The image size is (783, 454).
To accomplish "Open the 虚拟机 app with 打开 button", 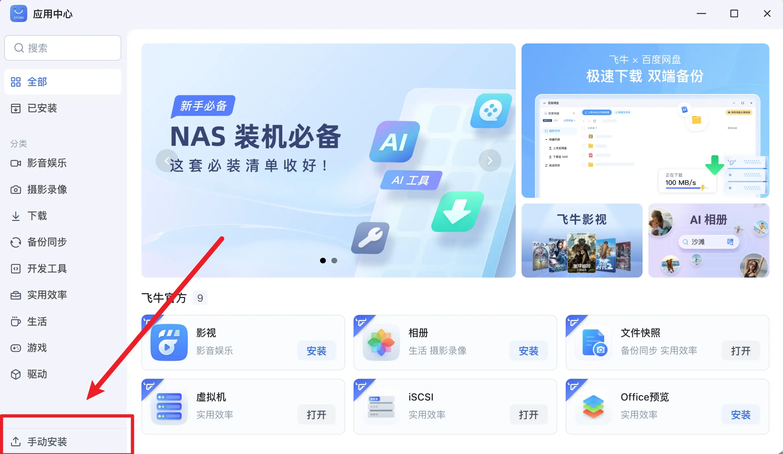I will 316,414.
